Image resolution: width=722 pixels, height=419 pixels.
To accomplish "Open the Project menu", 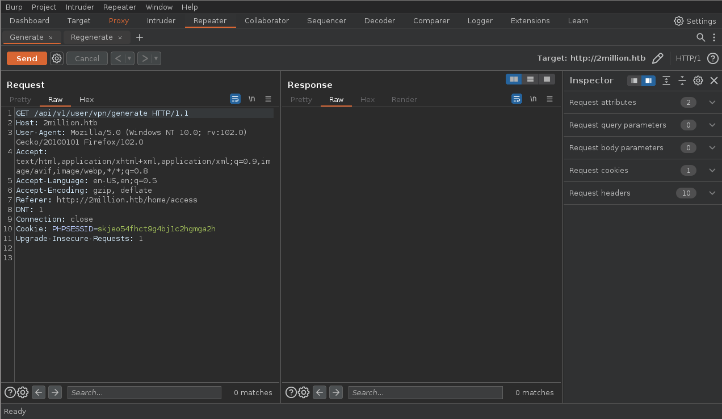I will (x=44, y=7).
